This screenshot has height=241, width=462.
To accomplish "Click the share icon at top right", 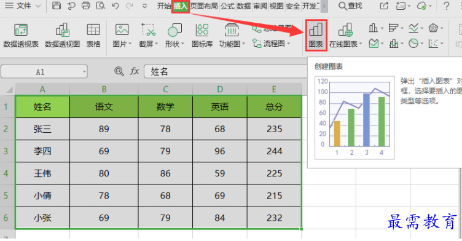I will pyautogui.click(x=384, y=6).
